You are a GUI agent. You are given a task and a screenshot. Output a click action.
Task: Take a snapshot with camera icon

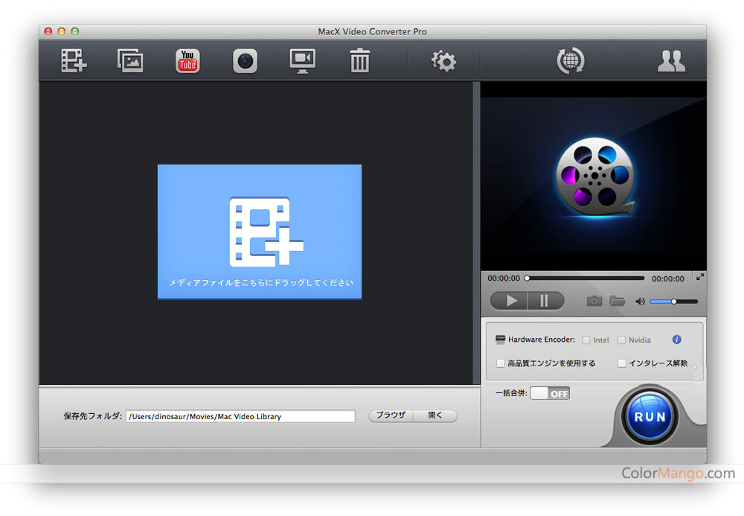click(594, 301)
